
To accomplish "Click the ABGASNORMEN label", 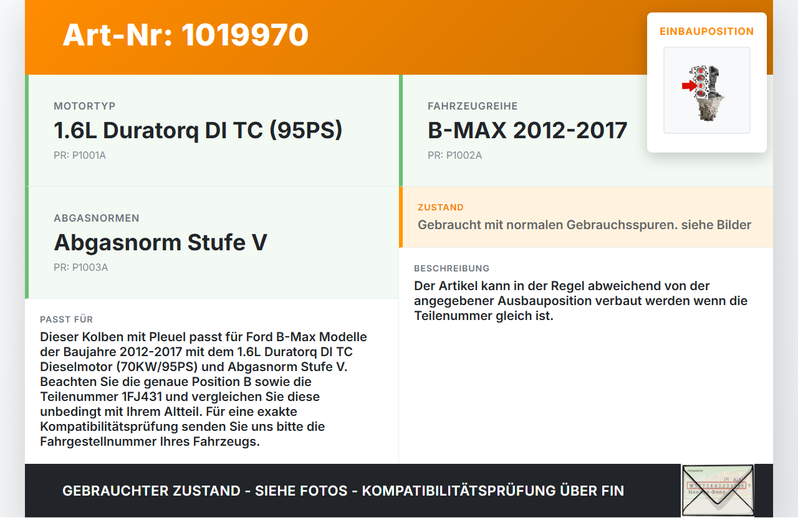I will click(x=97, y=219).
